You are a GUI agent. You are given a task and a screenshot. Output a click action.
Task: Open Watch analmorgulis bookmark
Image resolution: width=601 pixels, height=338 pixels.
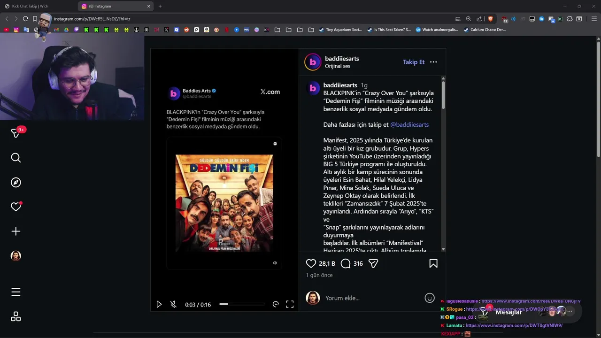tap(437, 30)
